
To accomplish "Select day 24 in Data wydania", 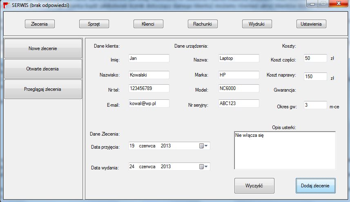I will click(132, 167).
